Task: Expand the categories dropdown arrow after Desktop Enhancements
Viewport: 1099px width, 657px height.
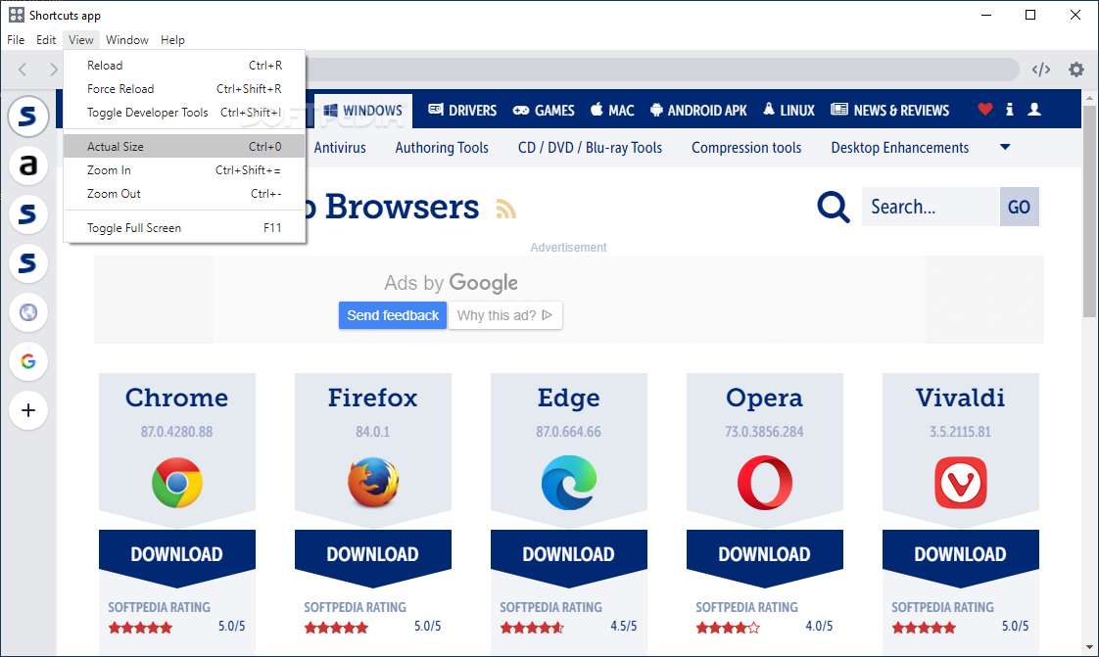Action: click(1005, 147)
